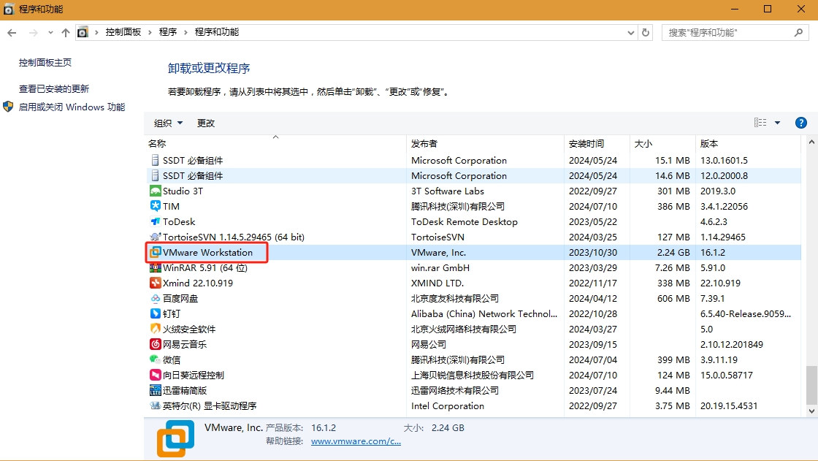818x461 pixels.
Task: Click the VMware Workstation list icon
Action: tap(155, 252)
